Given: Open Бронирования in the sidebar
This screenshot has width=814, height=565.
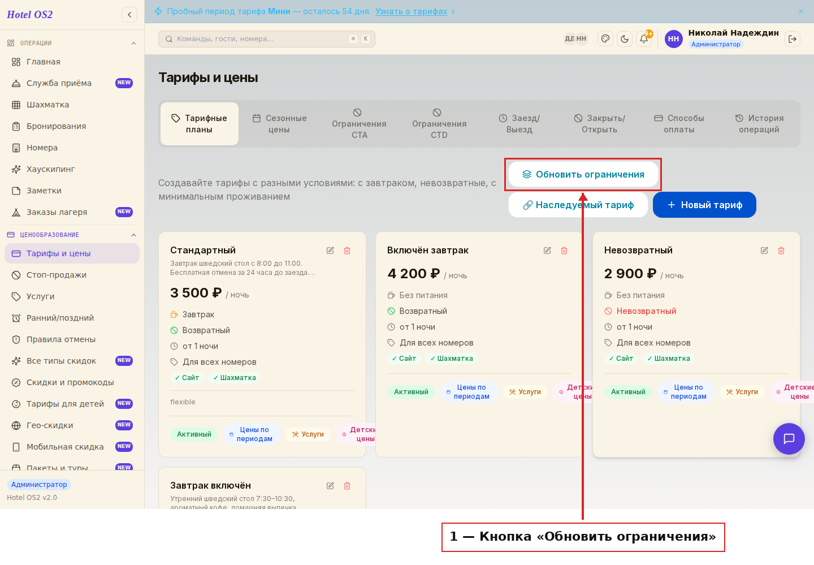Looking at the screenshot, I should point(72,126).
